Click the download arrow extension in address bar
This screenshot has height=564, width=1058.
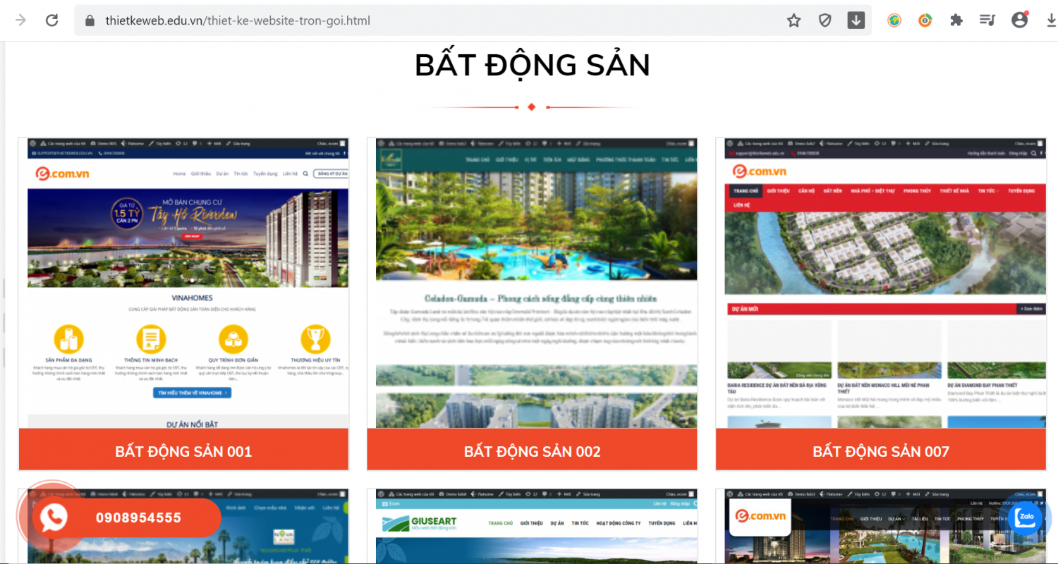[856, 20]
